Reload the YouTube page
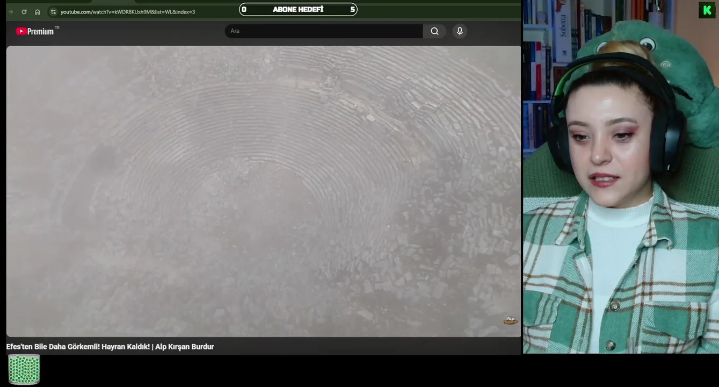The width and height of the screenshot is (719, 387). pos(24,12)
